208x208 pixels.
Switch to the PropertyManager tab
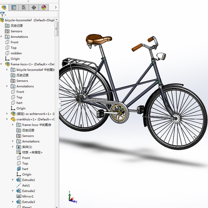[x=14, y=7]
